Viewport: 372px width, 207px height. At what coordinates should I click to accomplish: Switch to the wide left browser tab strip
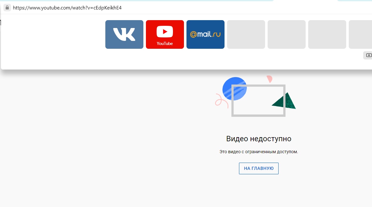(x=137, y=1)
